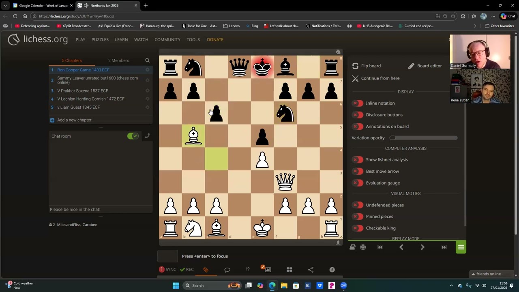Toggle Checkable king motif
This screenshot has width=519, height=292.
pos(358,228)
